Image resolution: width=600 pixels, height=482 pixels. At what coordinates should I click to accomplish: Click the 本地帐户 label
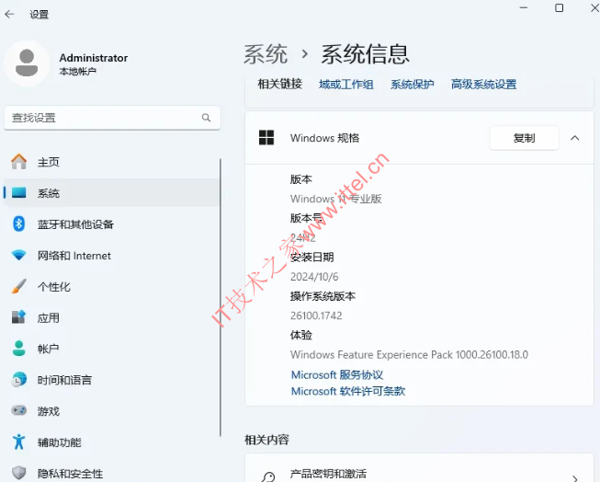(78, 71)
